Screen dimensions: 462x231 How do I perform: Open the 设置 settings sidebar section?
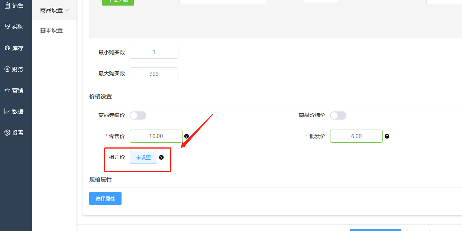14,133
